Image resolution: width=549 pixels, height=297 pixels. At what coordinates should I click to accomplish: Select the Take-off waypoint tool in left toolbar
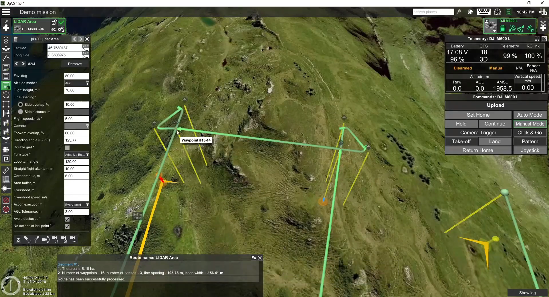tap(6, 49)
